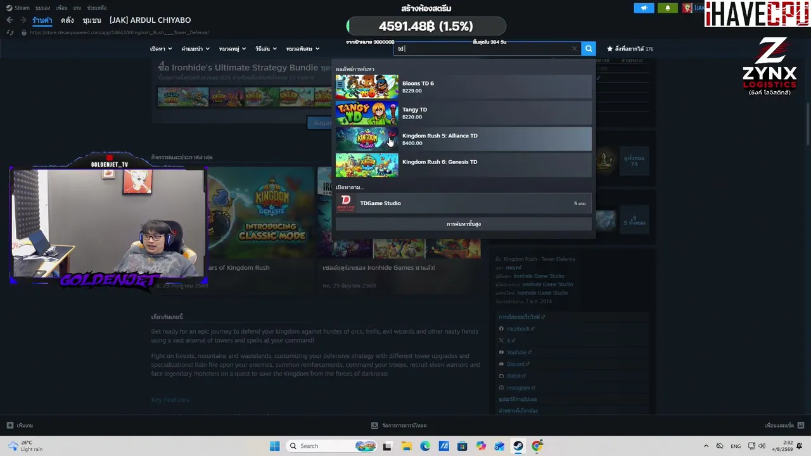Open the Windows Start menu
Image resolution: width=811 pixels, height=456 pixels.
(x=274, y=446)
